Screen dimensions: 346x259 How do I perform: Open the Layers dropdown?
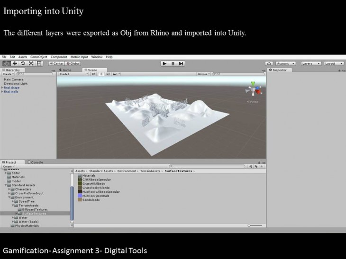pos(310,63)
